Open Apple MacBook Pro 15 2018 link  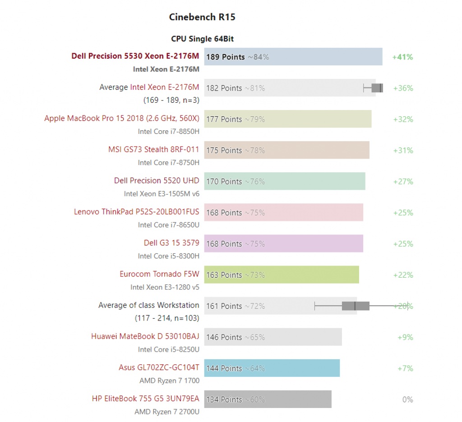122,119
